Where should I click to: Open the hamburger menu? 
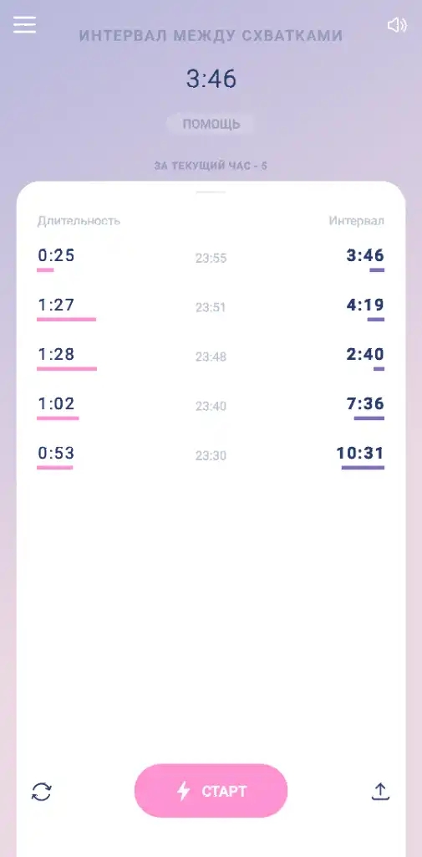[x=24, y=24]
